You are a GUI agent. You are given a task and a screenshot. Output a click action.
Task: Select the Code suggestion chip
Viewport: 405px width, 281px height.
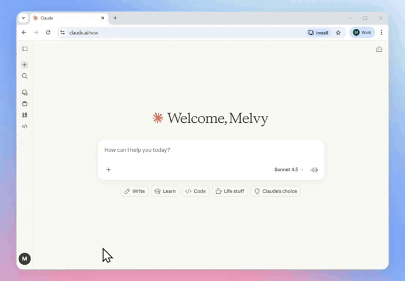[x=195, y=191]
